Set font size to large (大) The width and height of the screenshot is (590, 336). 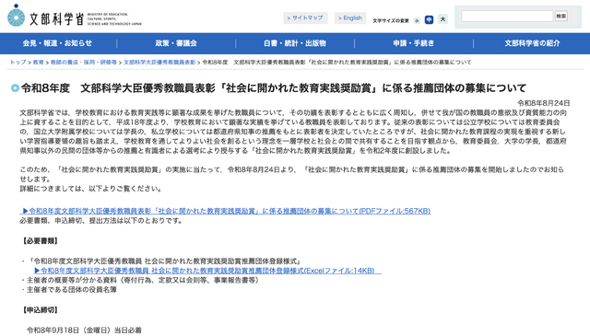click(442, 19)
